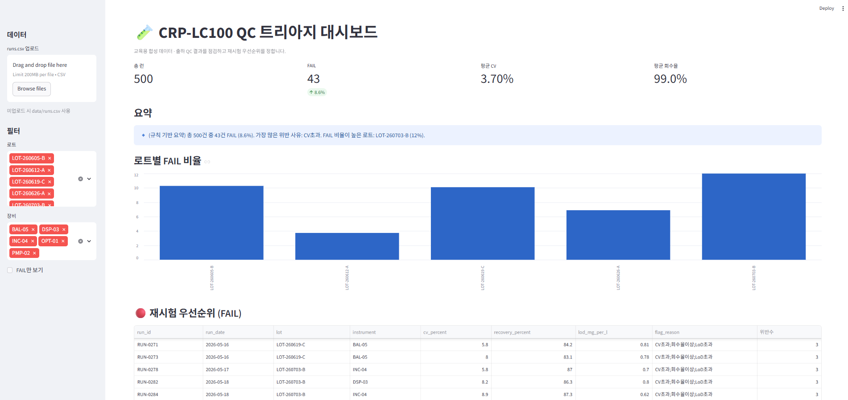
Task: Click the 총 런 value 500
Action: [143, 79]
